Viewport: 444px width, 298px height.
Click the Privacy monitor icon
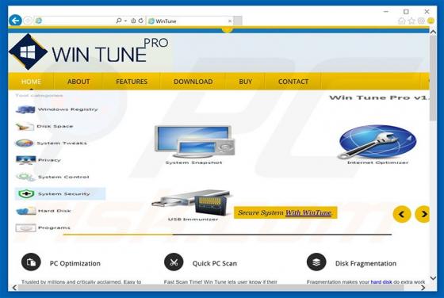[x=25, y=160]
